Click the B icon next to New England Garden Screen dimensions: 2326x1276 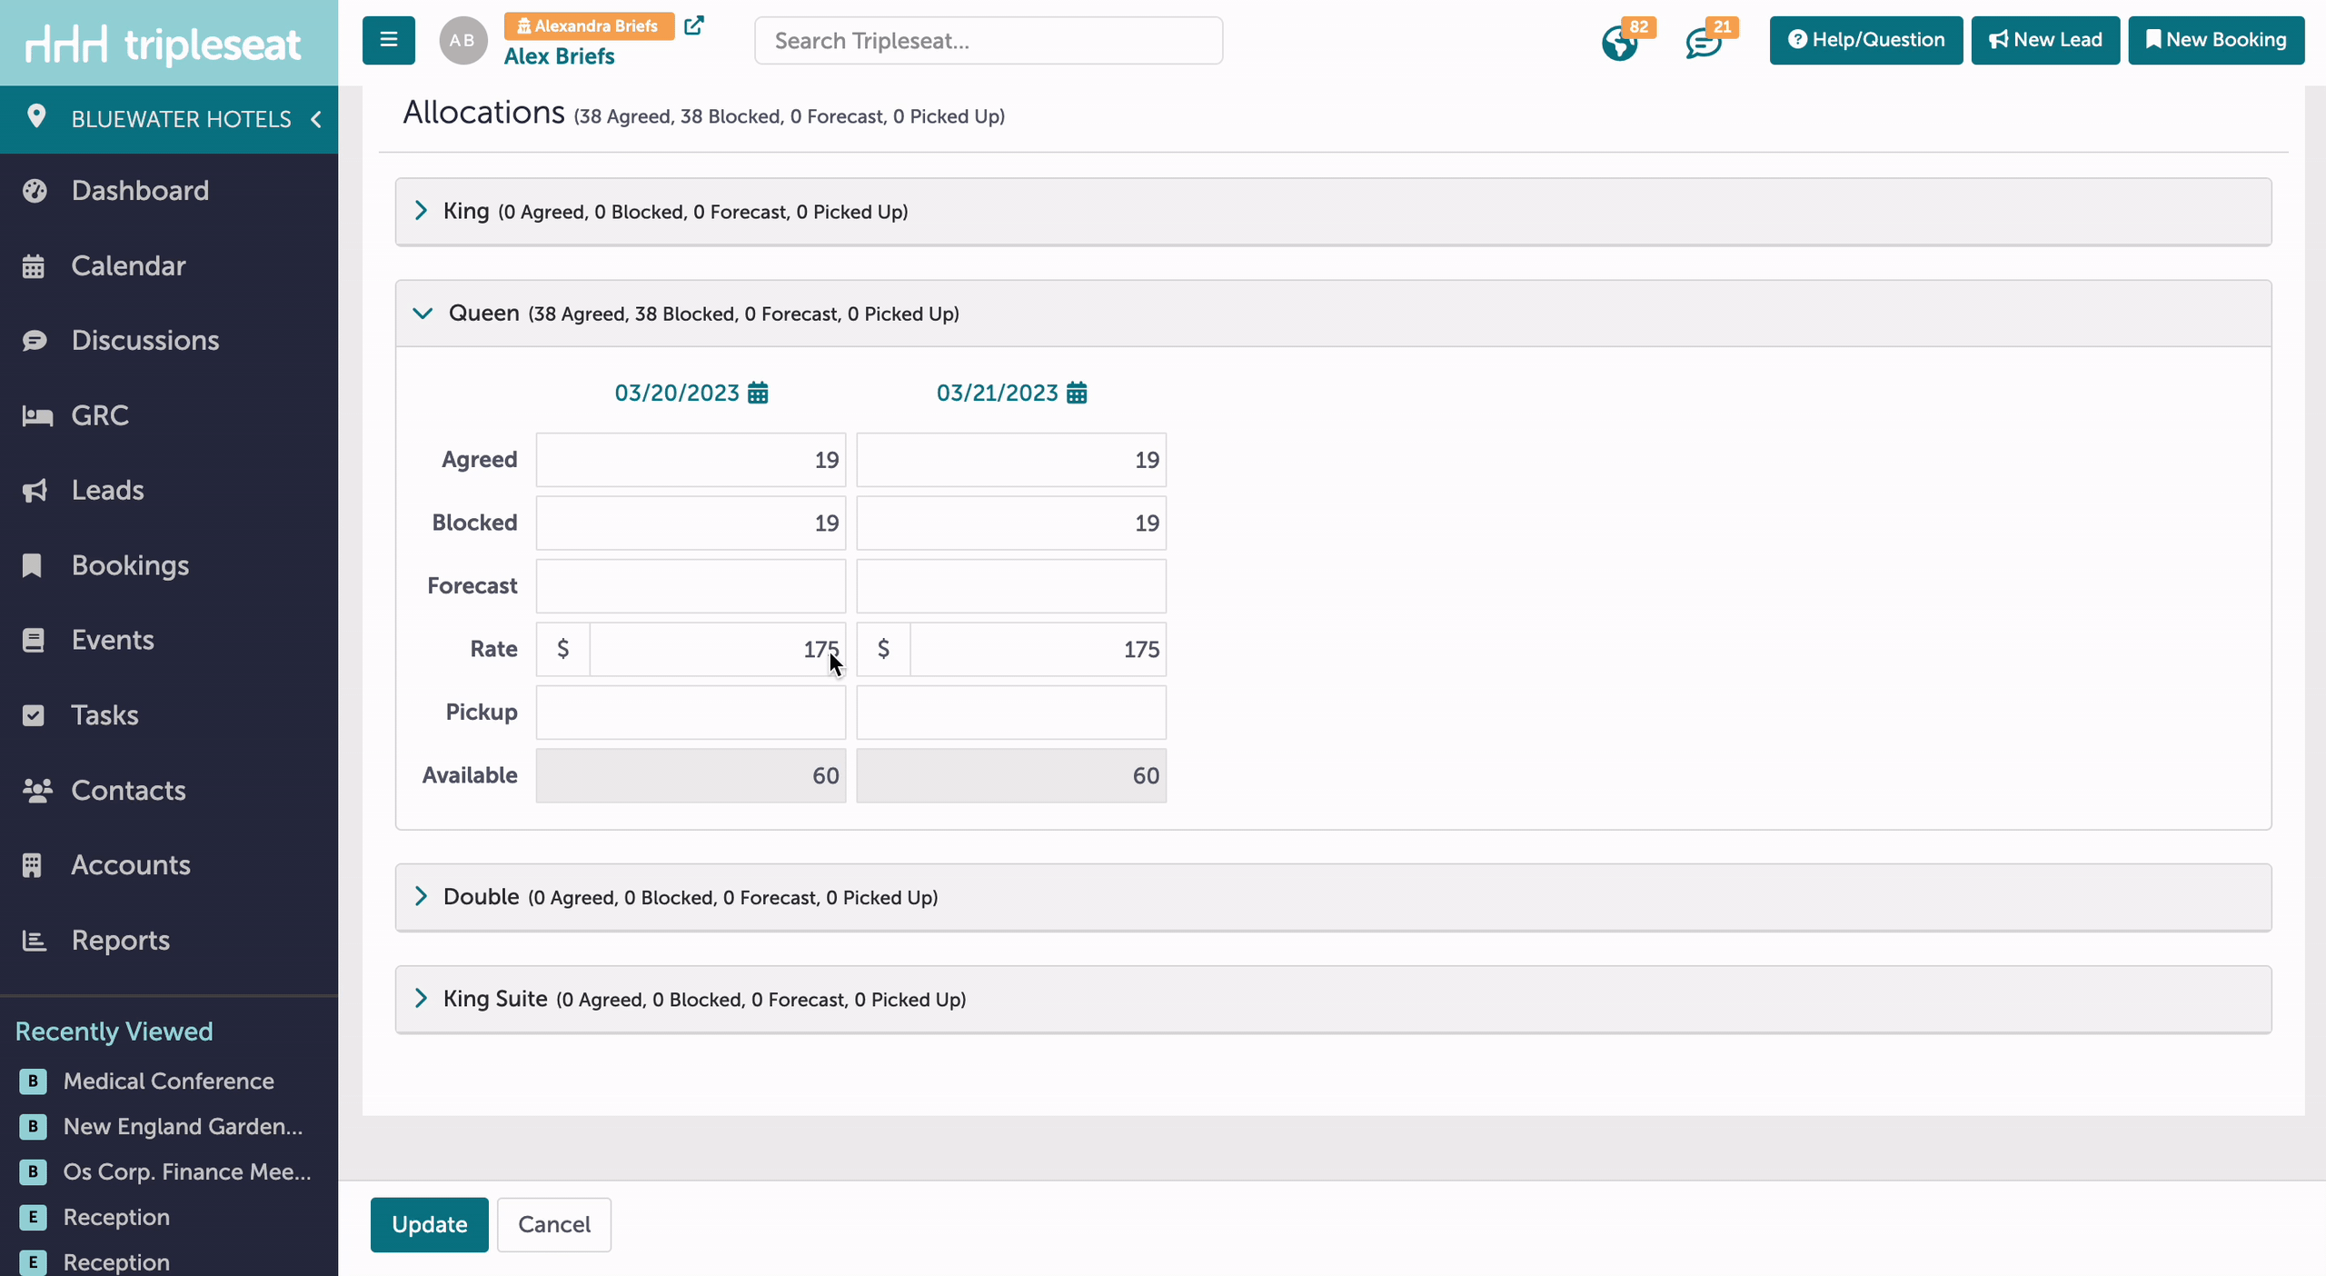(33, 1126)
